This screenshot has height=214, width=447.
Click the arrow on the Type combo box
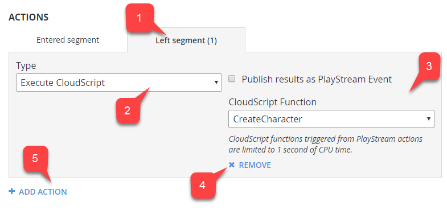click(x=216, y=83)
